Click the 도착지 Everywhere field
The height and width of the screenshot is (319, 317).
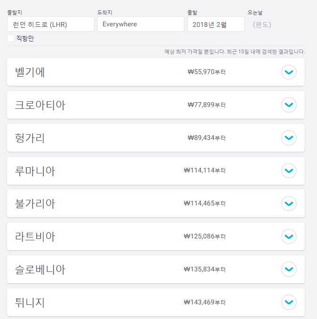(x=141, y=25)
